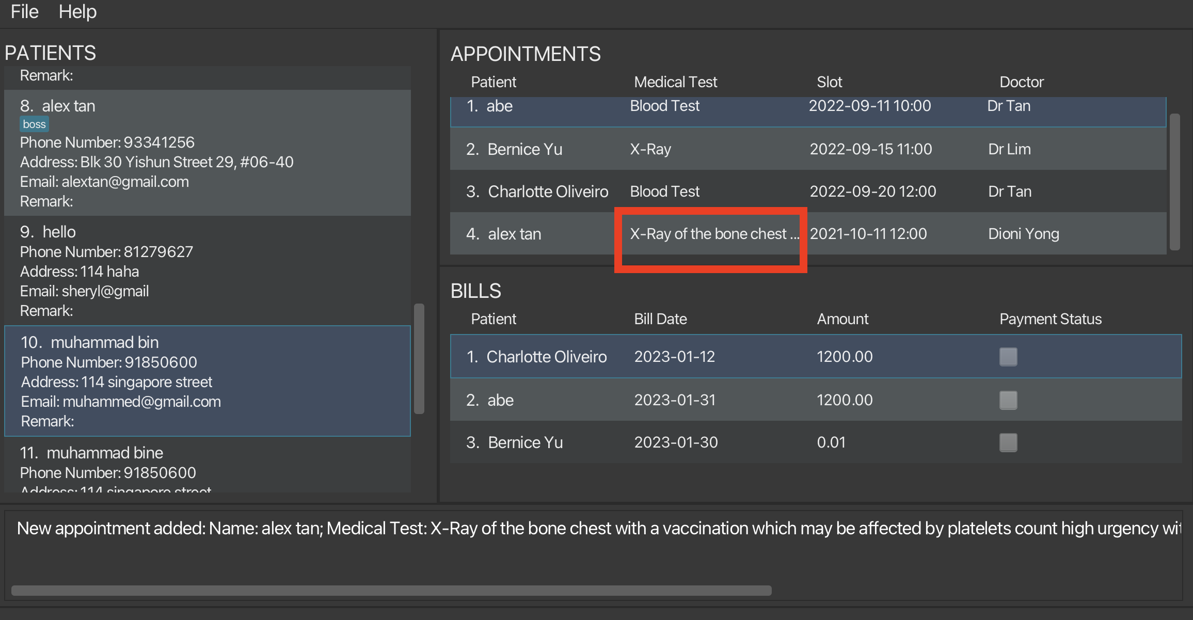This screenshot has width=1193, height=620.
Task: Select patient 8 alex tan card
Action: [206, 153]
